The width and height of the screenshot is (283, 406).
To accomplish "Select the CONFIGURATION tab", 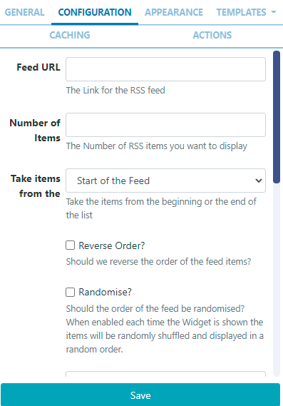I will pyautogui.click(x=95, y=12).
